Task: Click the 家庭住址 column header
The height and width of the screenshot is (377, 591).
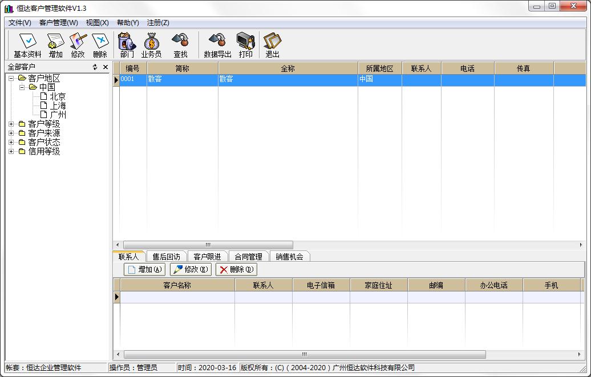Action: click(379, 285)
